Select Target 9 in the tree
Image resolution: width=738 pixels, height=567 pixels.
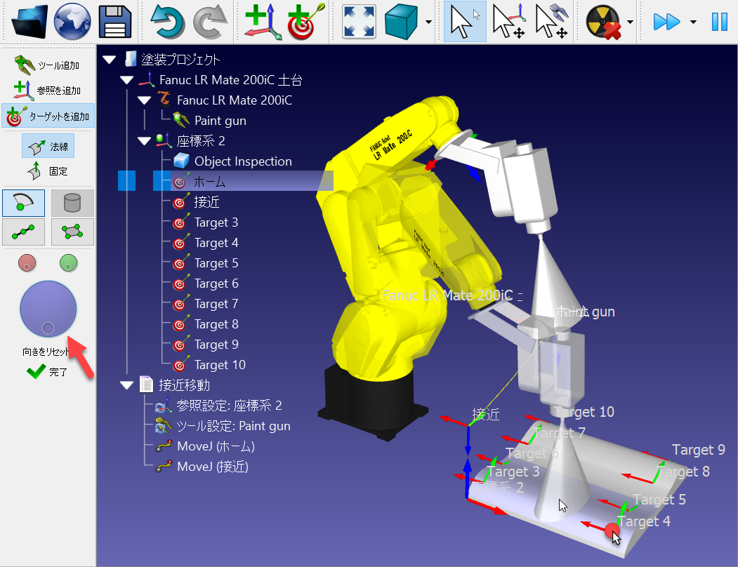pyautogui.click(x=216, y=345)
